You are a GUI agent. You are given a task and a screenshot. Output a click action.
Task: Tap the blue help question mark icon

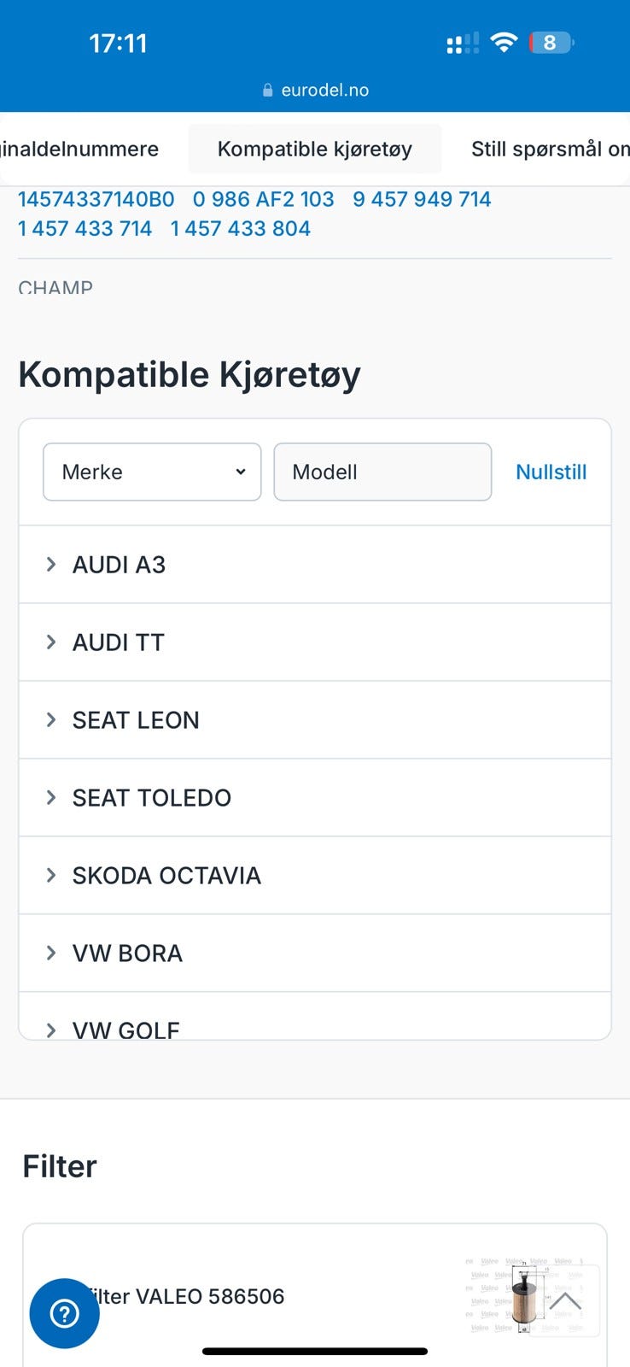click(64, 1313)
